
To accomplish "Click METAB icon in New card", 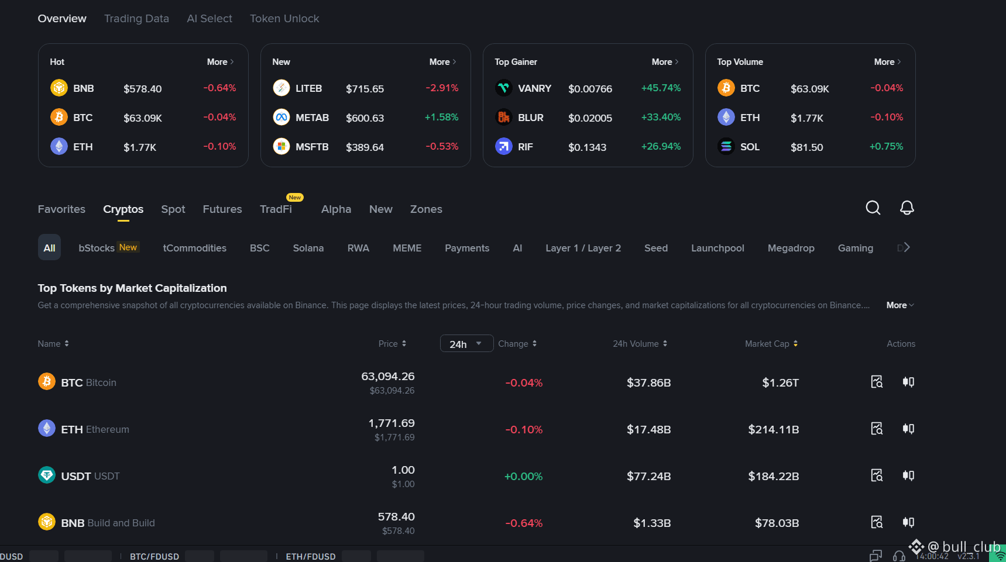I will coord(281,117).
